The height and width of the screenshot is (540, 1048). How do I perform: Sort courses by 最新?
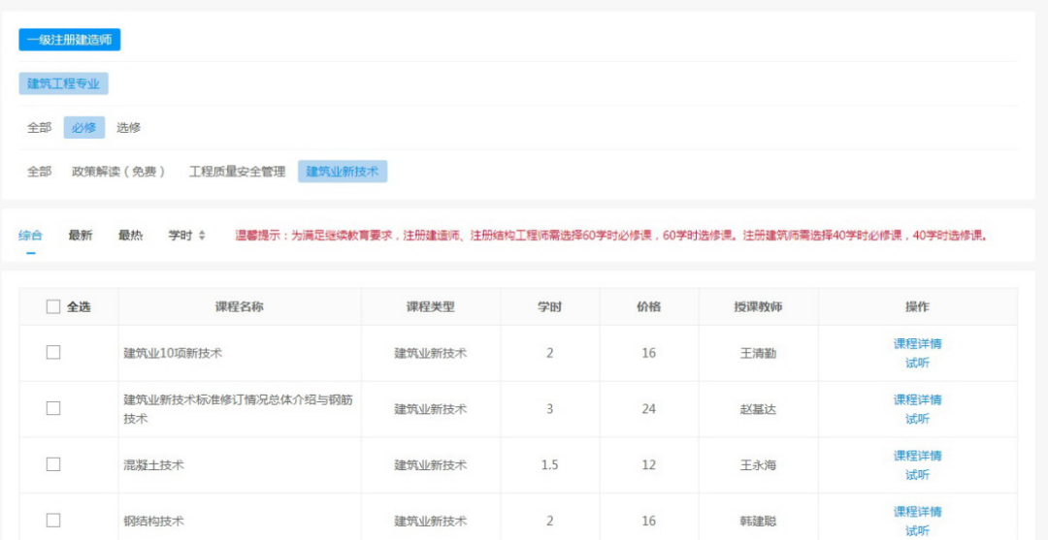[81, 235]
